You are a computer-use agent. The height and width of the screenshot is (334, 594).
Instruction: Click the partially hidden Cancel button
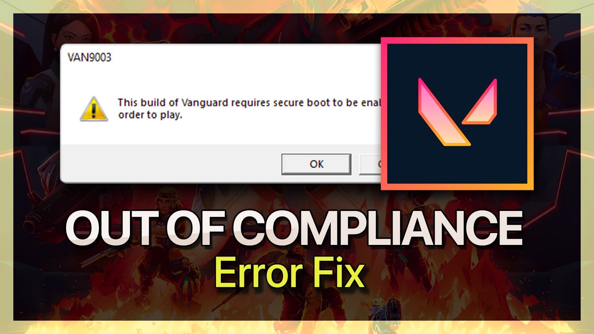point(370,164)
